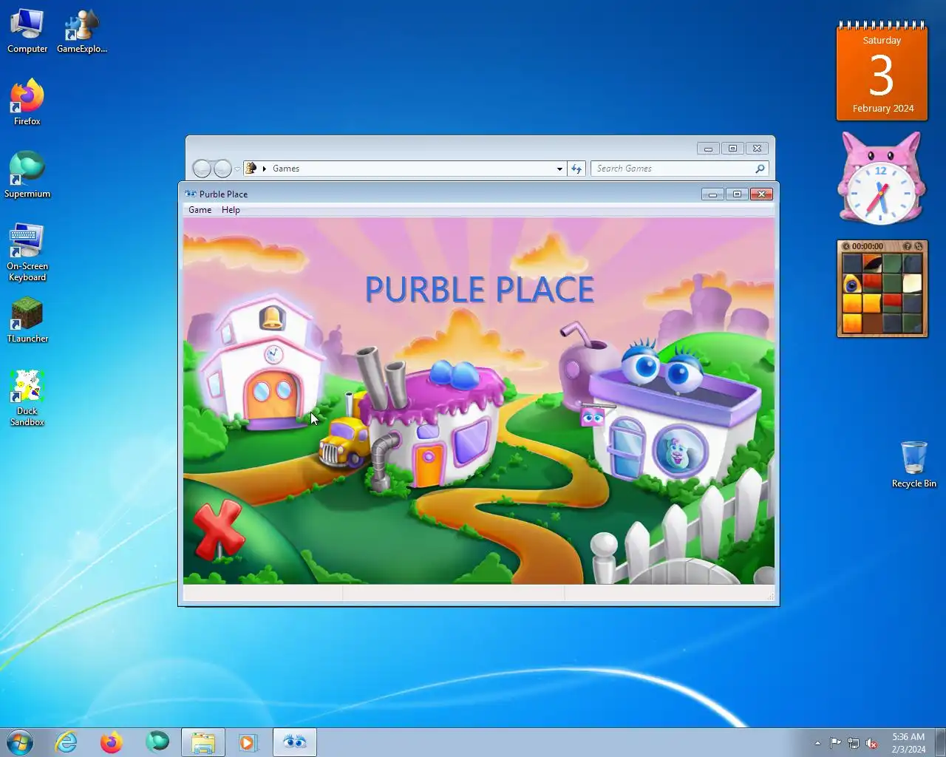The width and height of the screenshot is (946, 757).
Task: Open Supermium from the taskbar
Action: pyautogui.click(x=157, y=742)
